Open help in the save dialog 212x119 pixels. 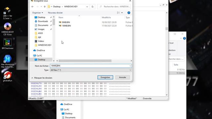click(129, 13)
